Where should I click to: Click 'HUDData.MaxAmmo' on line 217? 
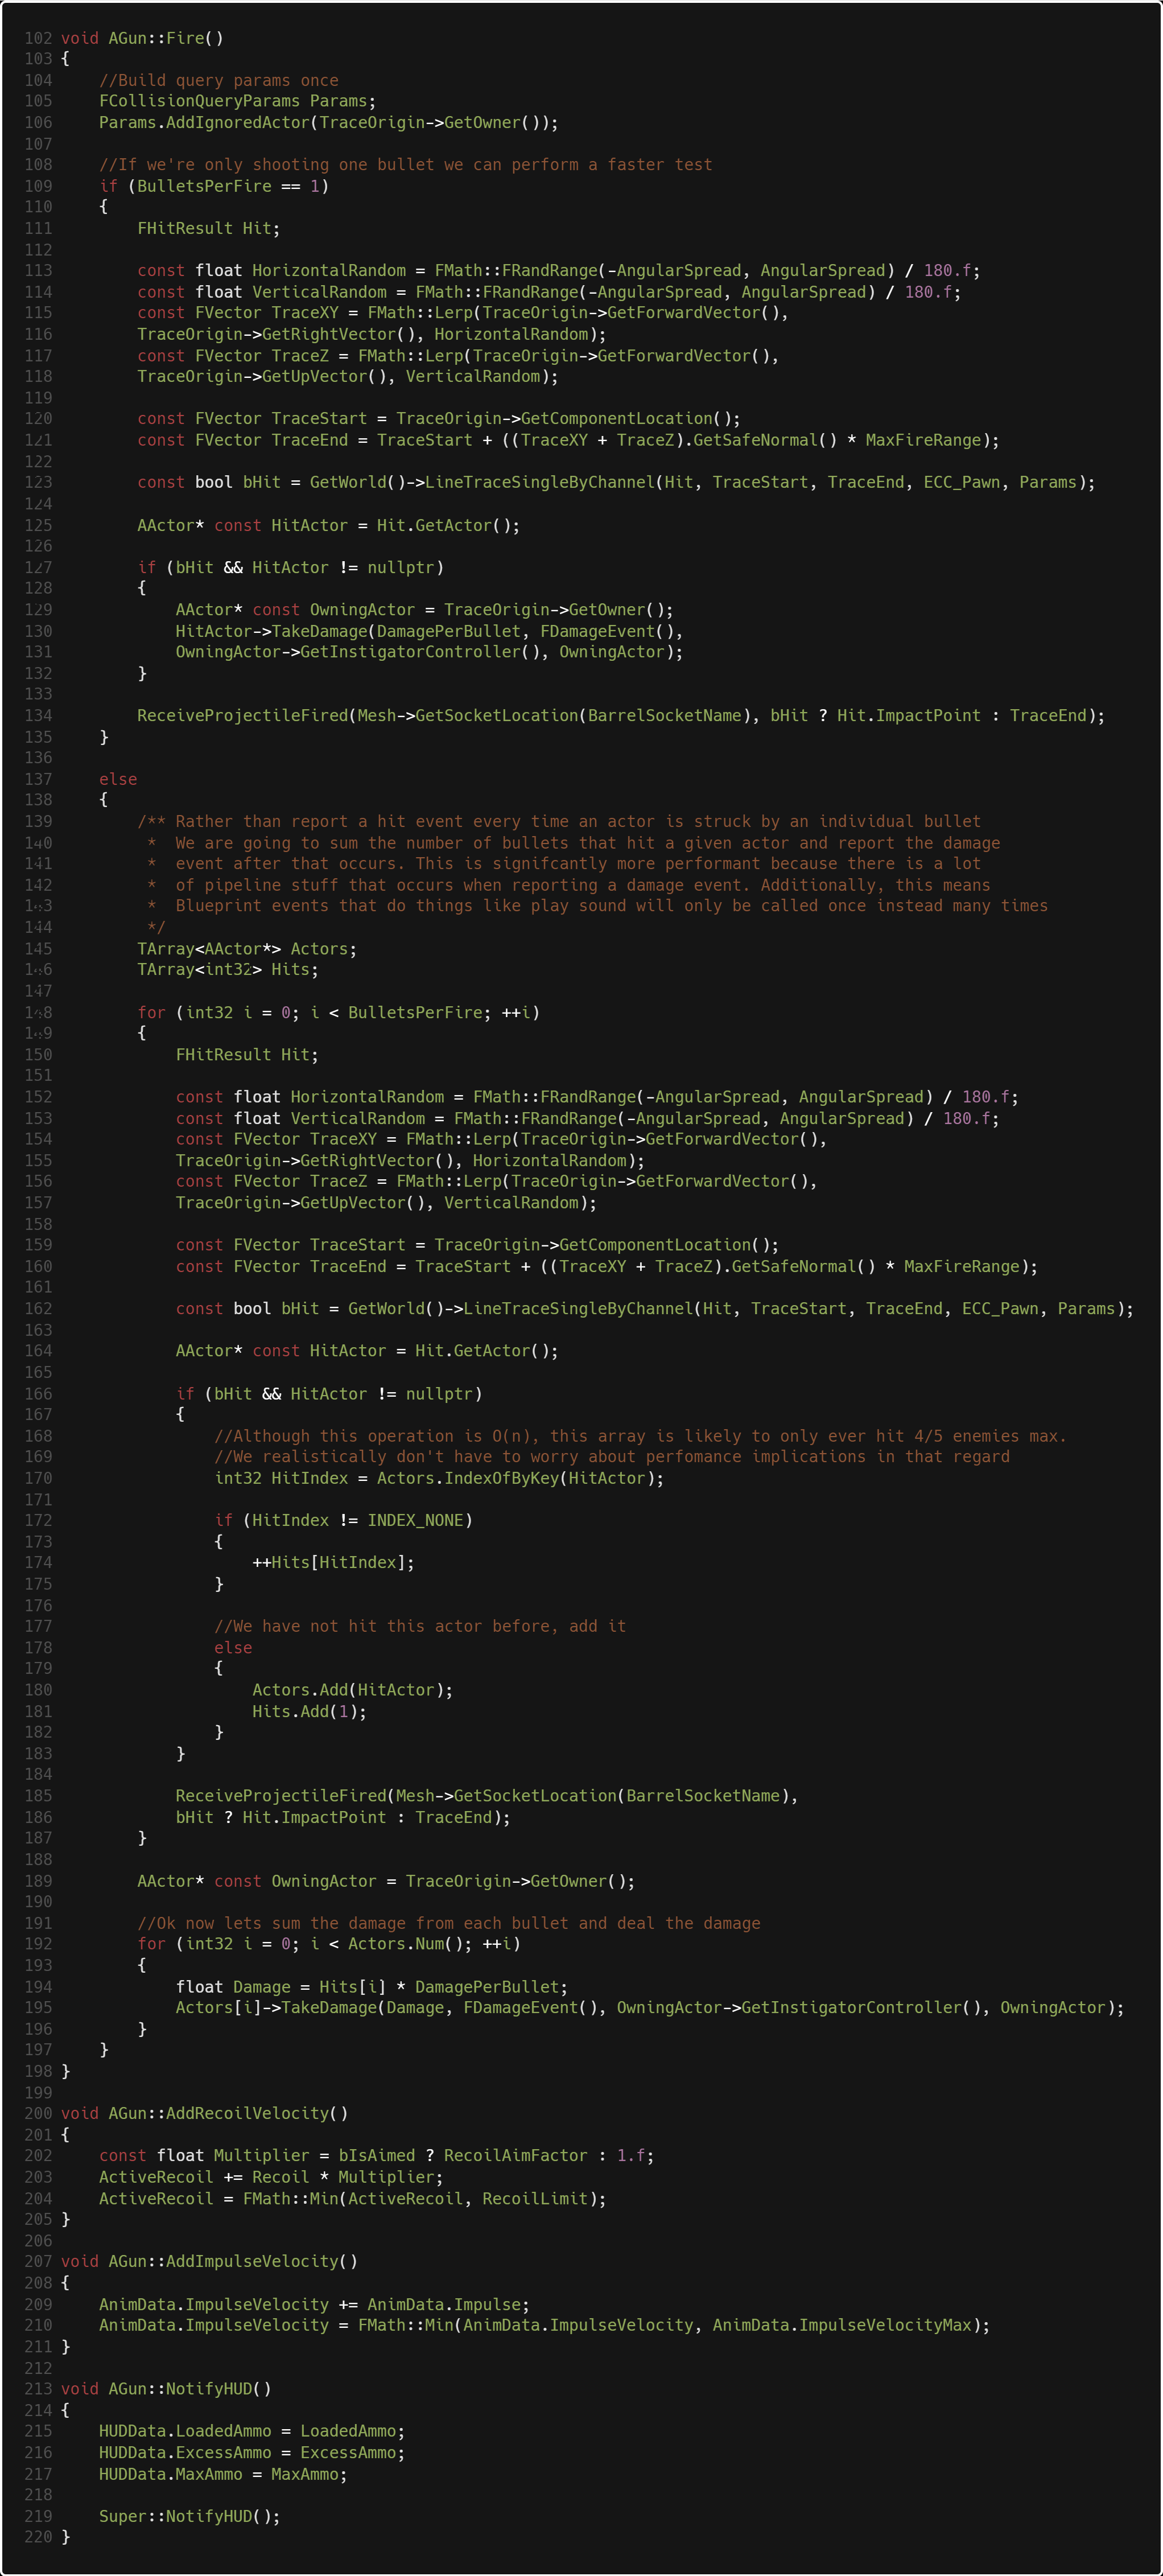(x=171, y=2474)
